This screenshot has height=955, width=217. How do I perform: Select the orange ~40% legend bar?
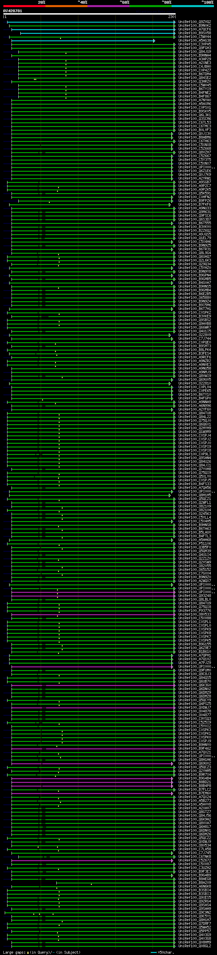[x=66, y=6]
